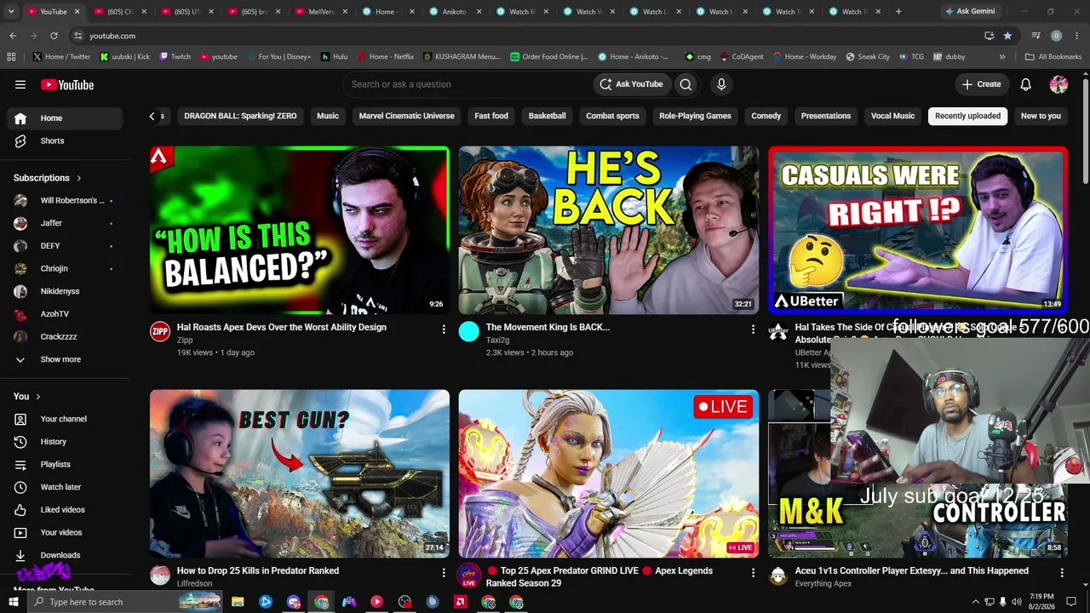This screenshot has width=1090, height=613.
Task: Show hidden bookmarks overflow chevron
Action: pyautogui.click(x=1002, y=57)
